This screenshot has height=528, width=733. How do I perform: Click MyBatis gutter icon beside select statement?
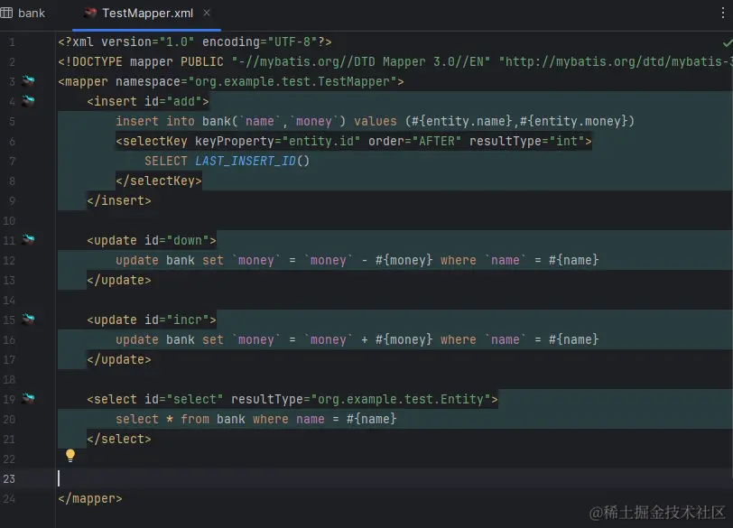28,399
